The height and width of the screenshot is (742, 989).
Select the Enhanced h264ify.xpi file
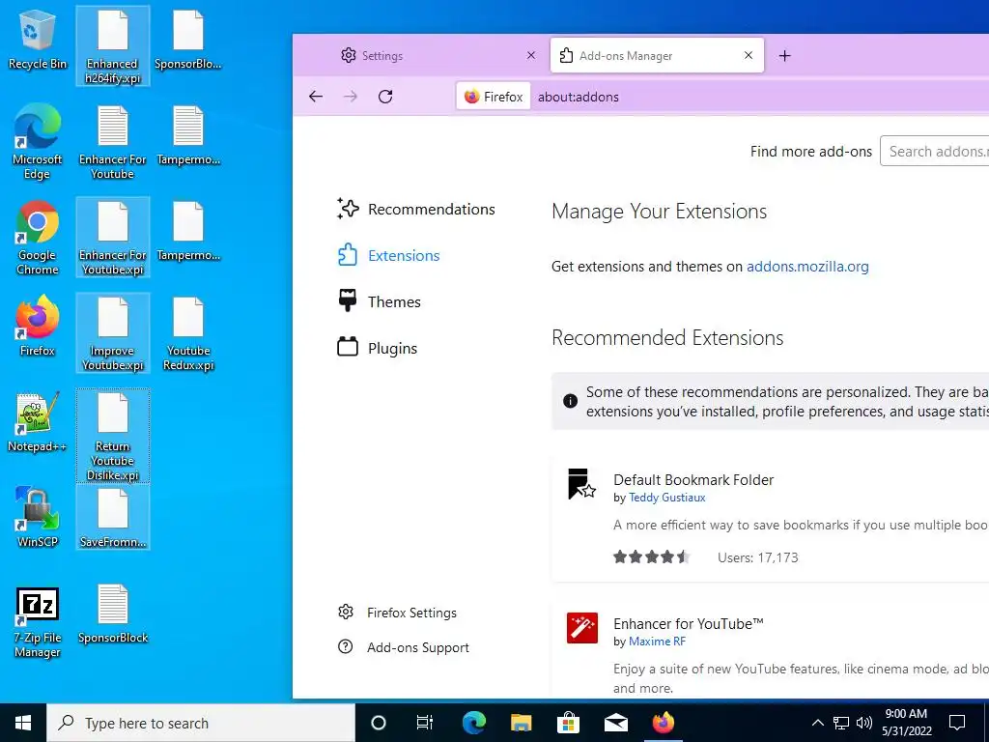point(113,46)
